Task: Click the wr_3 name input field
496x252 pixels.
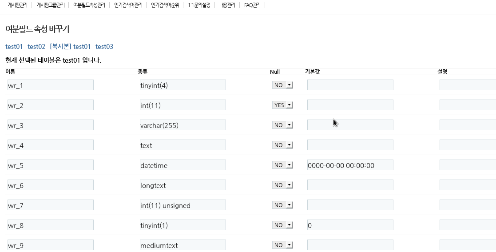Action: 50,125
